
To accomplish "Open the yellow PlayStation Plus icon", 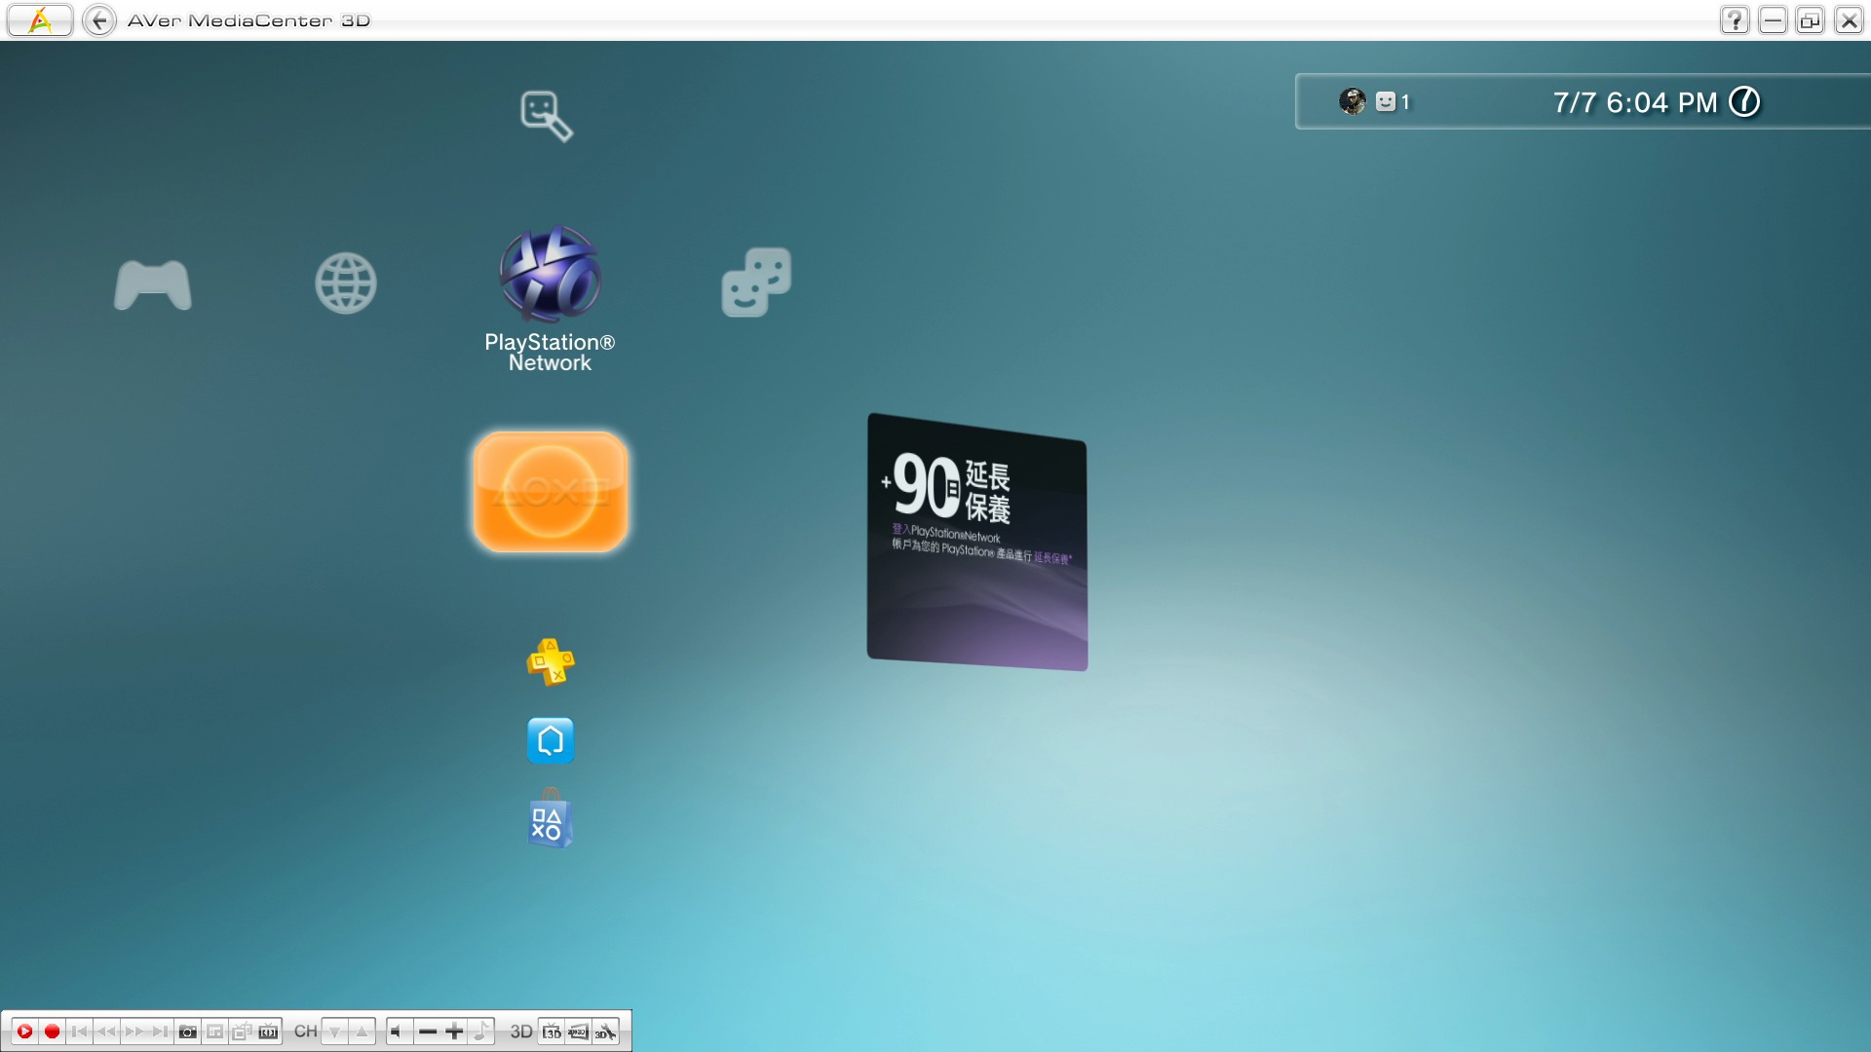I will [551, 662].
